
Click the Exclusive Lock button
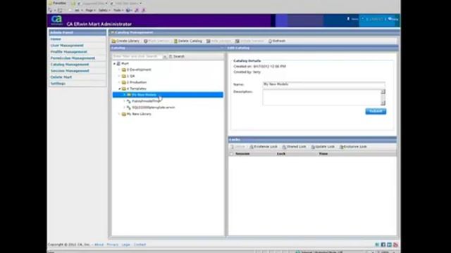coord(353,147)
